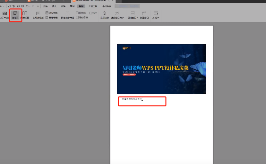Click the slide title 吴明老师WPS PPT设计私房菜
266x164 pixels.
coord(155,68)
